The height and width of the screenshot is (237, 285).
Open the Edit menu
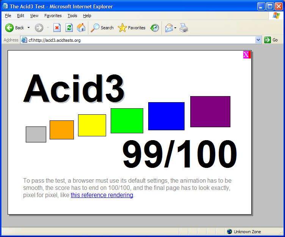click(x=20, y=16)
